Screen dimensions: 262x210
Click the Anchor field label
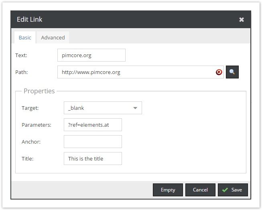tap(31, 142)
